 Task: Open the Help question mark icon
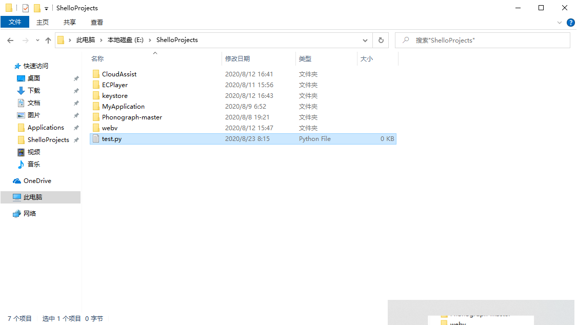click(571, 23)
